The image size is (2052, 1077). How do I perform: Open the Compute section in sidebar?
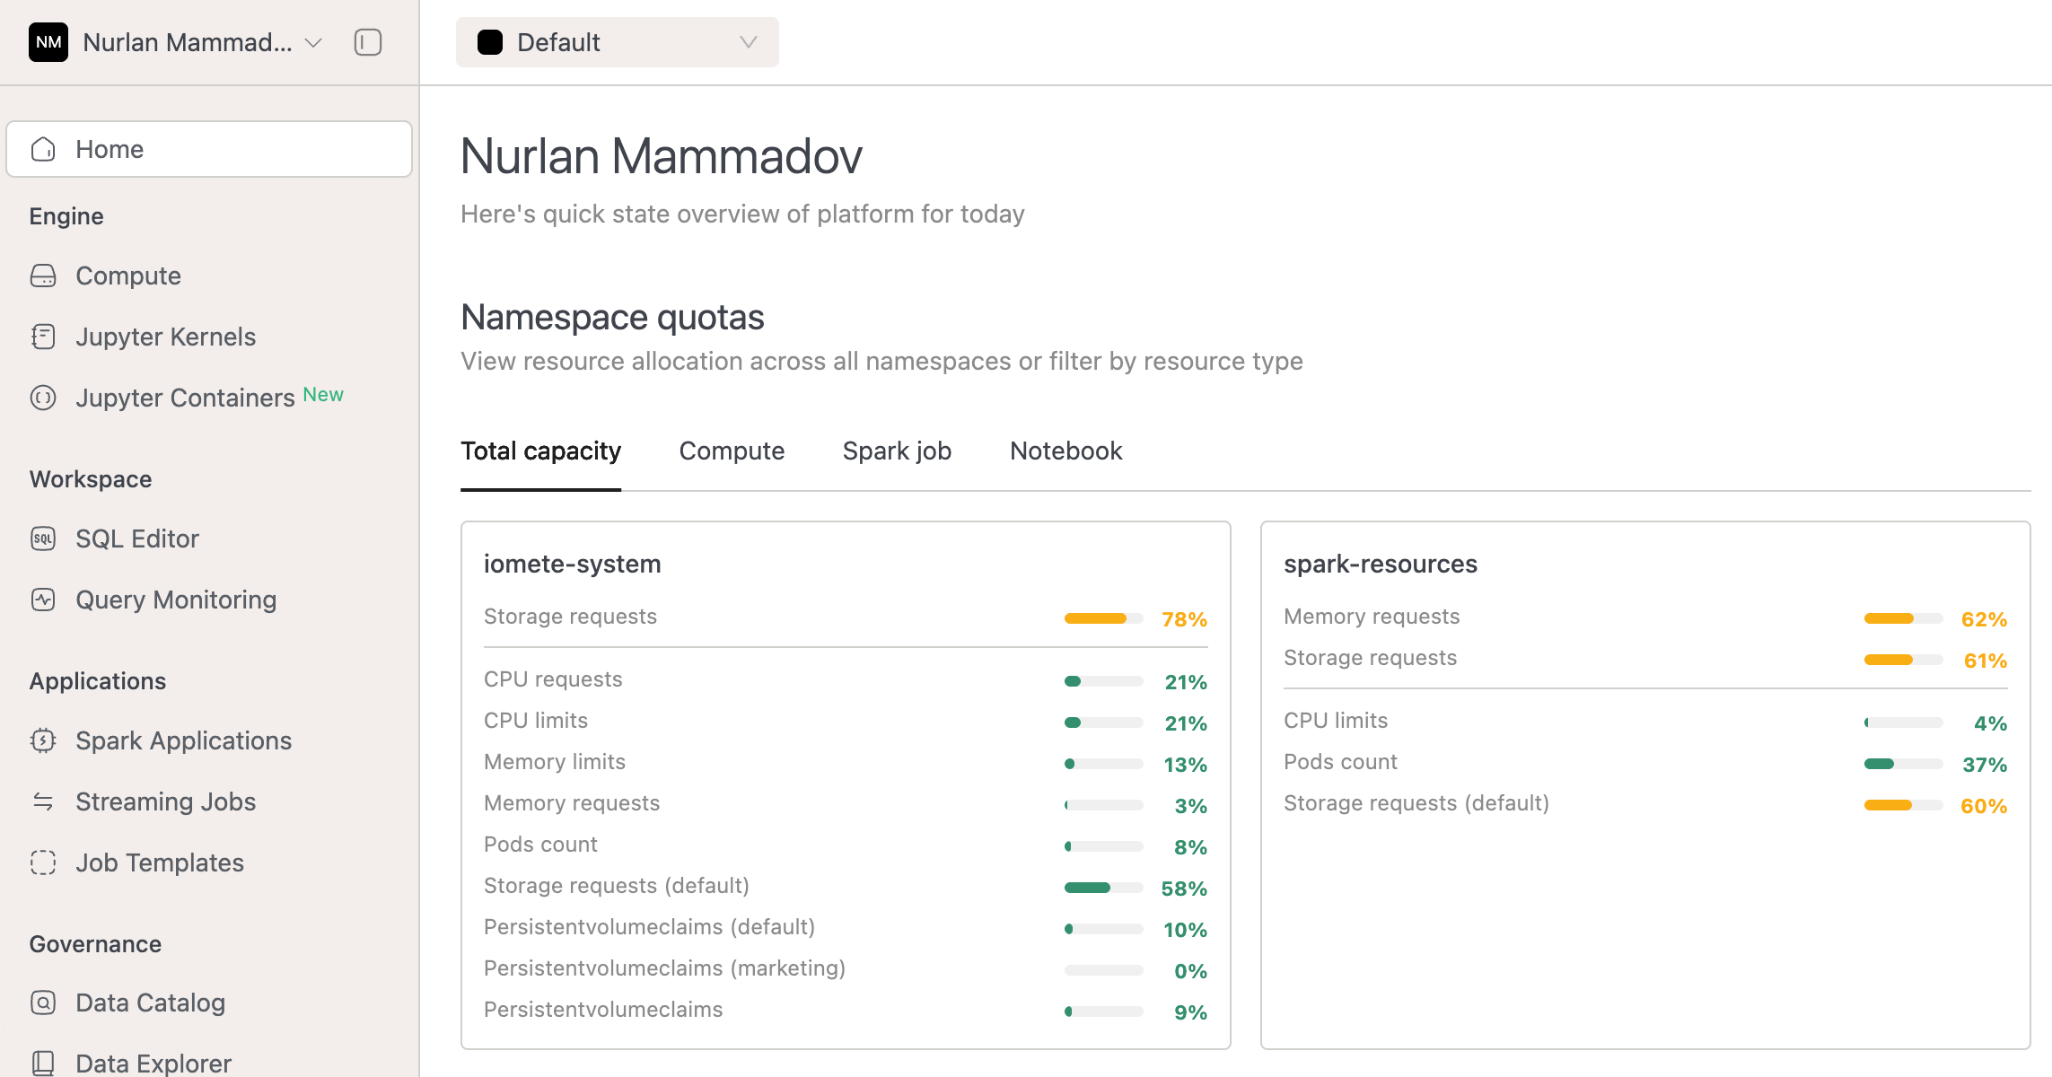coord(127,276)
